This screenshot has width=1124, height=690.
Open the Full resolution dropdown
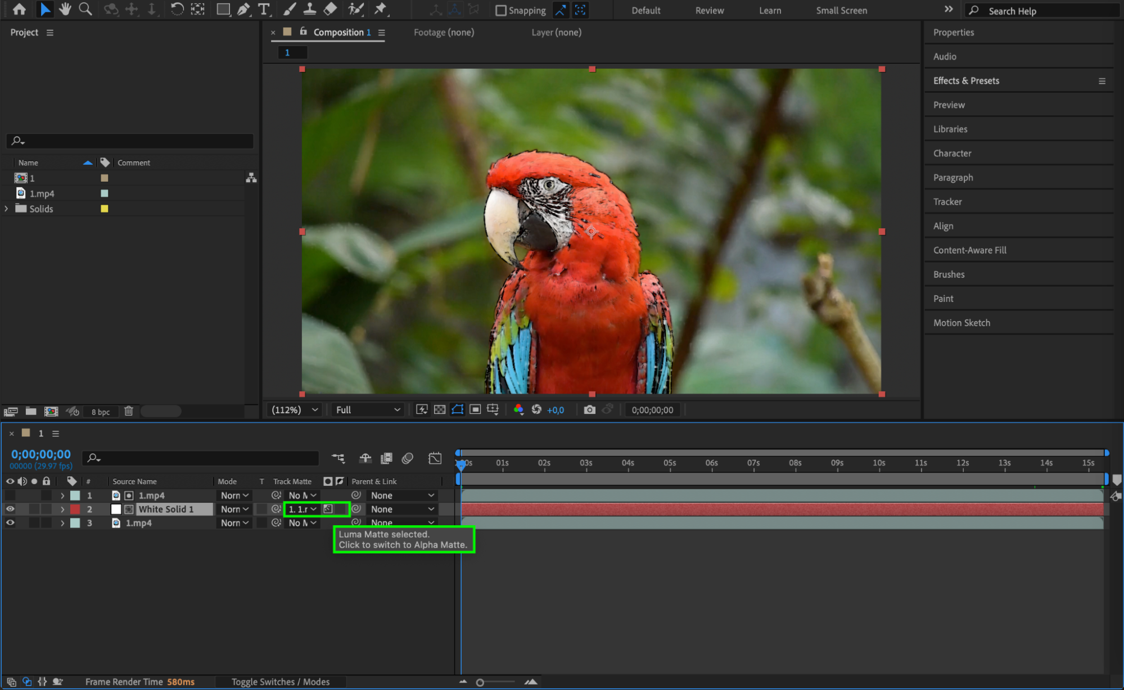click(x=368, y=410)
